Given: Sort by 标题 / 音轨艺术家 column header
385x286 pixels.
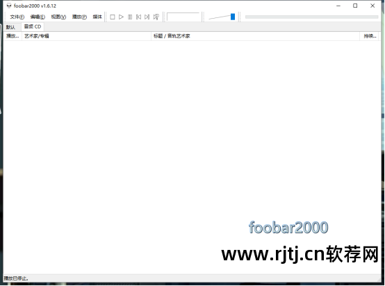Looking at the screenshot, I should coord(255,36).
